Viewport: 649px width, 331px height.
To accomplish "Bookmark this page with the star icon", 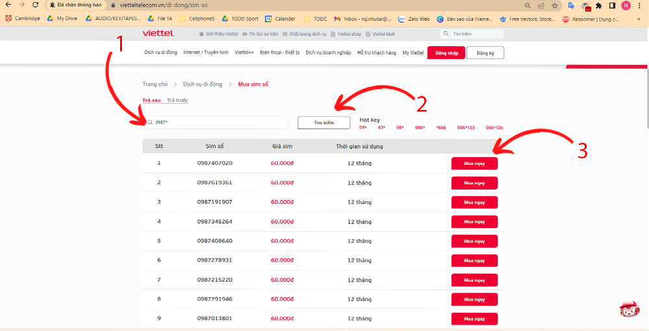I will point(554,5).
